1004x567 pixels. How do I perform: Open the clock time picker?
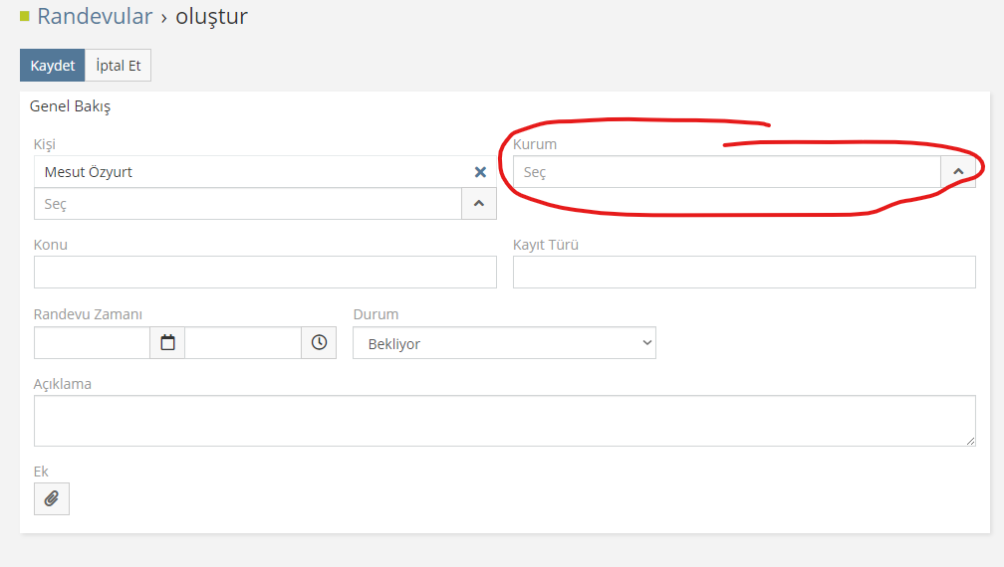coord(319,342)
